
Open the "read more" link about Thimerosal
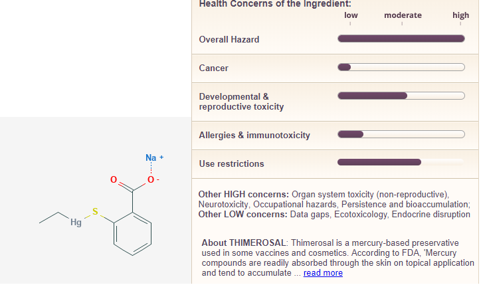point(323,273)
